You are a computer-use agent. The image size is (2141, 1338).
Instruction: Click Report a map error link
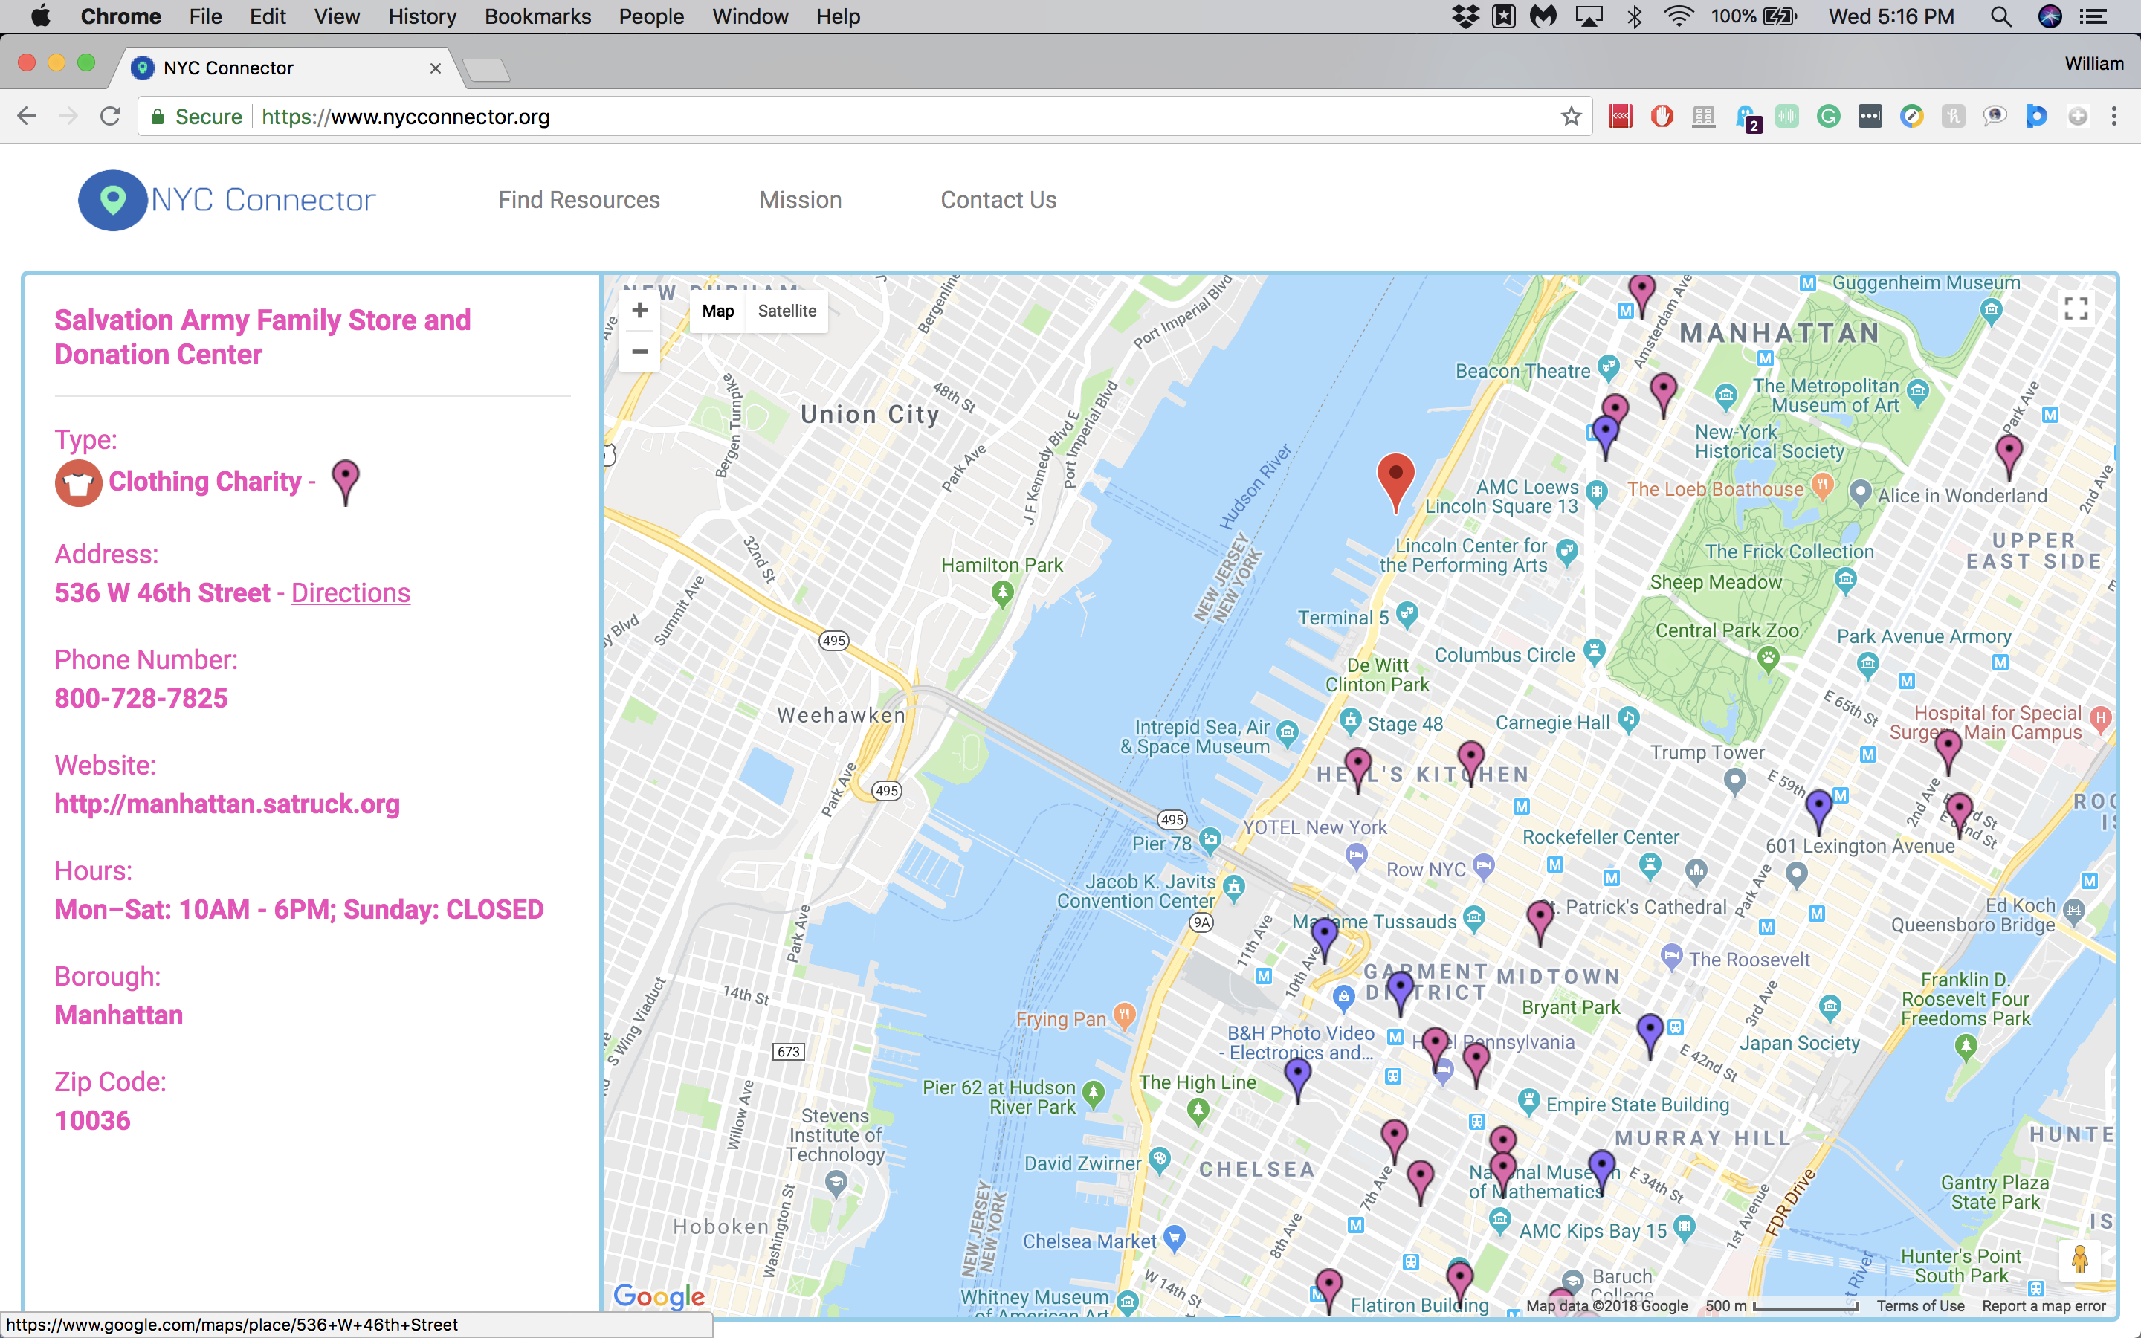pyautogui.click(x=2044, y=1306)
